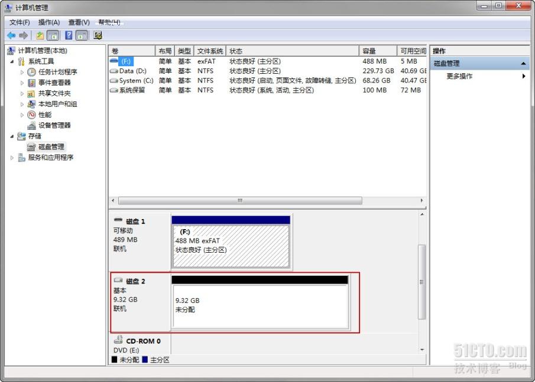This screenshot has width=535, height=382.
Task: Click the Storage node icon
Action: [x=21, y=136]
